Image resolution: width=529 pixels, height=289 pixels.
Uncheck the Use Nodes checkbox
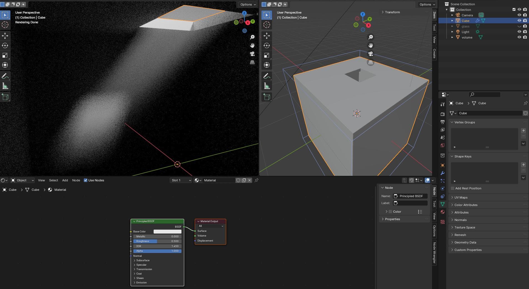pos(86,180)
